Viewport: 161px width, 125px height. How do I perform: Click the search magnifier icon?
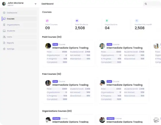click(x=146, y=4)
